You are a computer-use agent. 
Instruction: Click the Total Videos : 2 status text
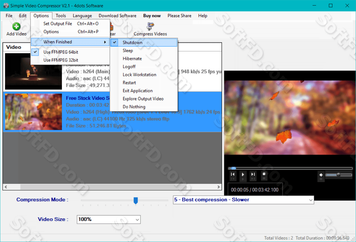click(278, 238)
